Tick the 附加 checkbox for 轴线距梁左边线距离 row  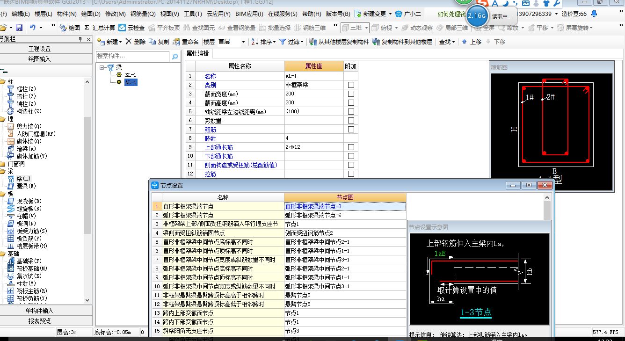click(351, 112)
